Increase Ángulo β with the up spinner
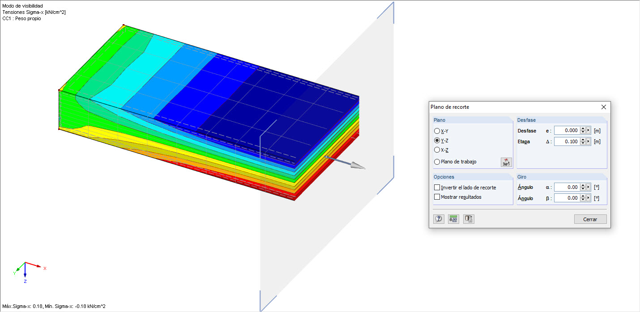 click(583, 196)
